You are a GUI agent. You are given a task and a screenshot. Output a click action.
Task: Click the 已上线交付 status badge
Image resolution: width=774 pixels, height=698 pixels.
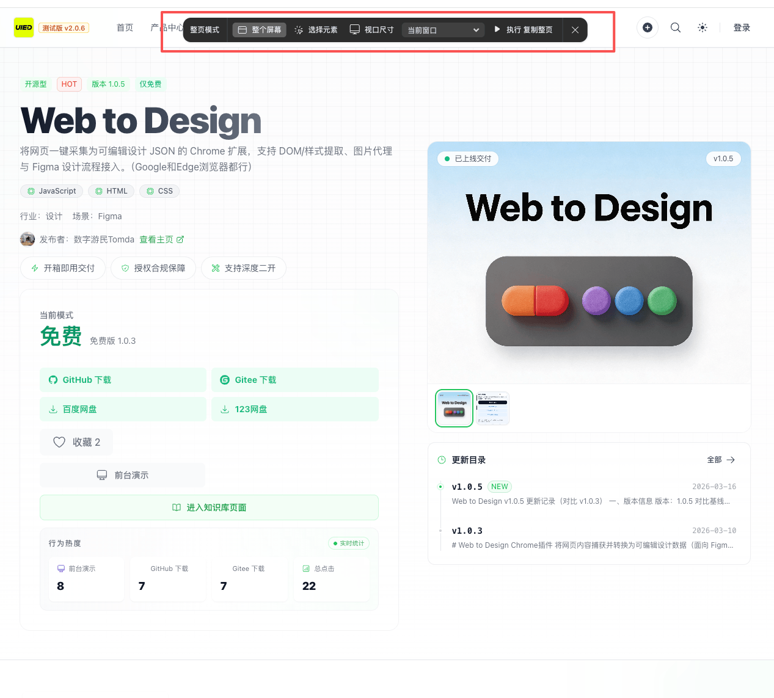click(x=468, y=159)
